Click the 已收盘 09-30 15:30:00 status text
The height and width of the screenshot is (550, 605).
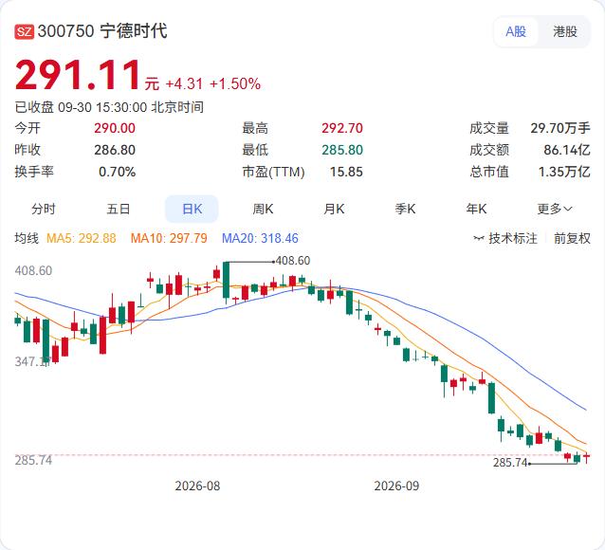pyautogui.click(x=109, y=107)
